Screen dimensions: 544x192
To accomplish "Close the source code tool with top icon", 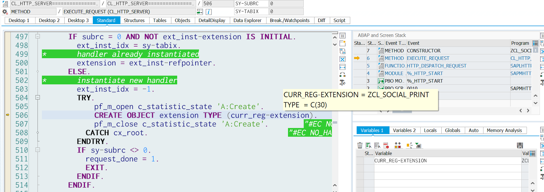I will [x=342, y=36].
